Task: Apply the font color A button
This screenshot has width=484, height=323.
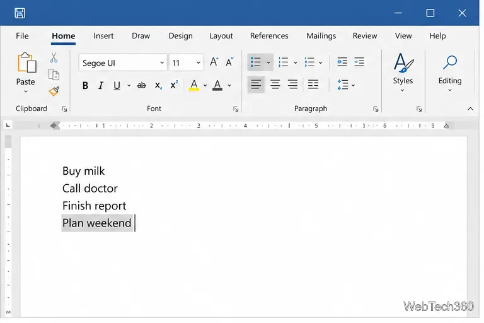Action: click(x=217, y=85)
